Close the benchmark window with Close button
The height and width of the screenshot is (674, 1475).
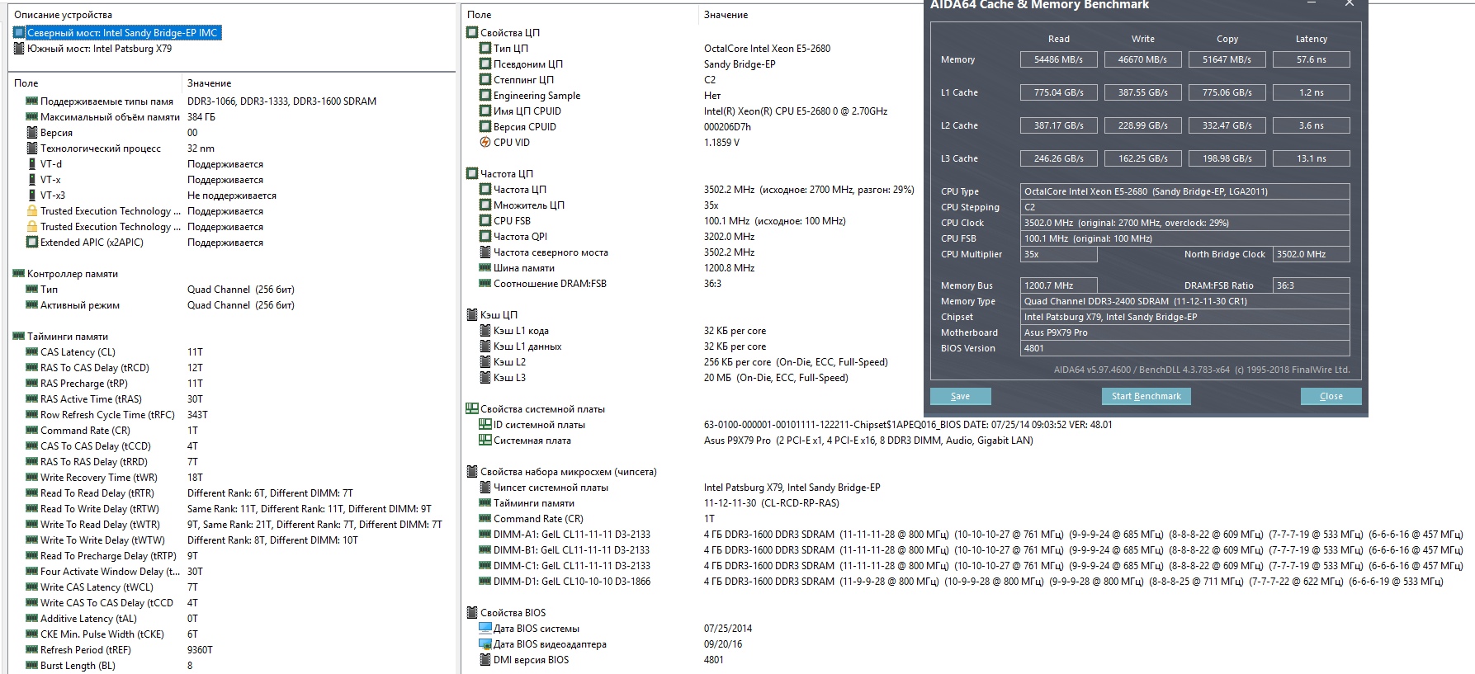coord(1331,397)
